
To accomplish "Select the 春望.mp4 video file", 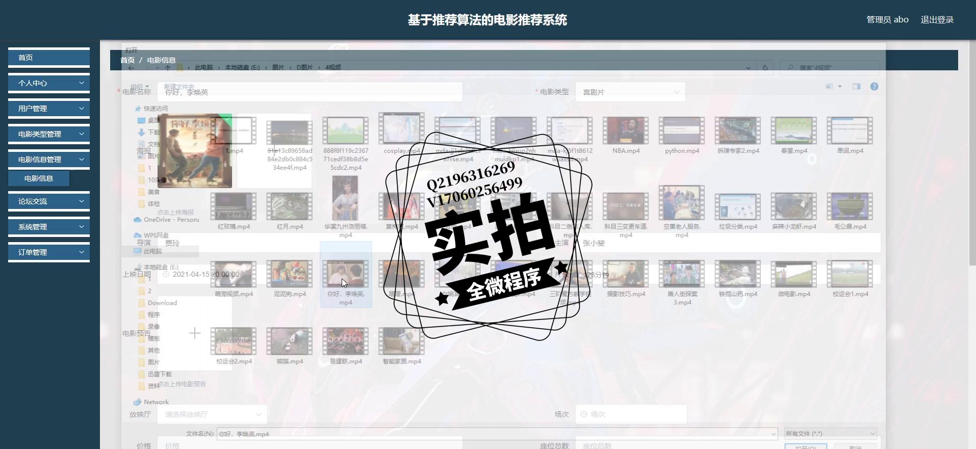I will point(794,135).
